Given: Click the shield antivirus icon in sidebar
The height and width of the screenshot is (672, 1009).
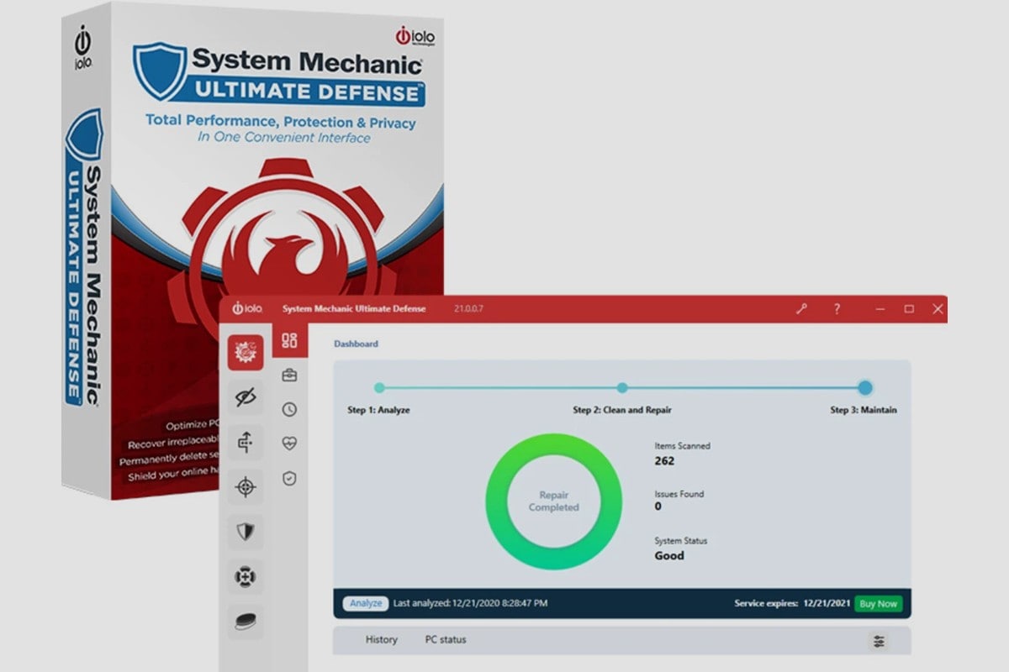Looking at the screenshot, I should point(246,533).
